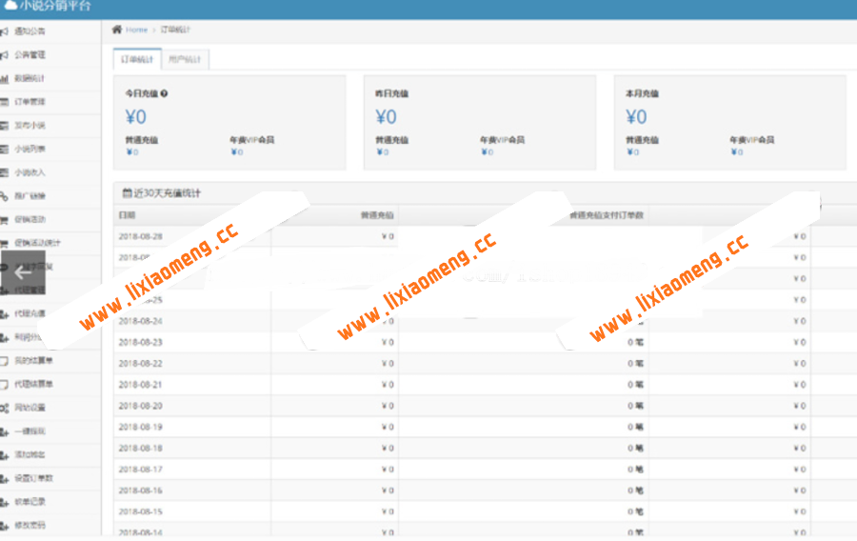
Task: Click the user-plus icon for 设置订单数
Action: 5,479
